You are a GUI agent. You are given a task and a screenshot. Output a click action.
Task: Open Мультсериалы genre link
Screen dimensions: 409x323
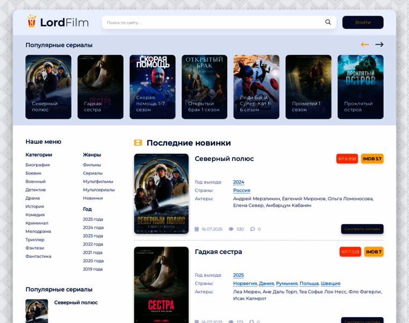tap(99, 190)
